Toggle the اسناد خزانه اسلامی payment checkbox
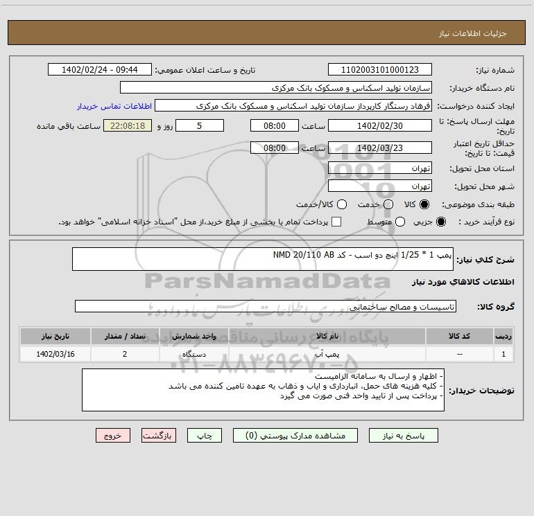The image size is (534, 516). [x=336, y=222]
